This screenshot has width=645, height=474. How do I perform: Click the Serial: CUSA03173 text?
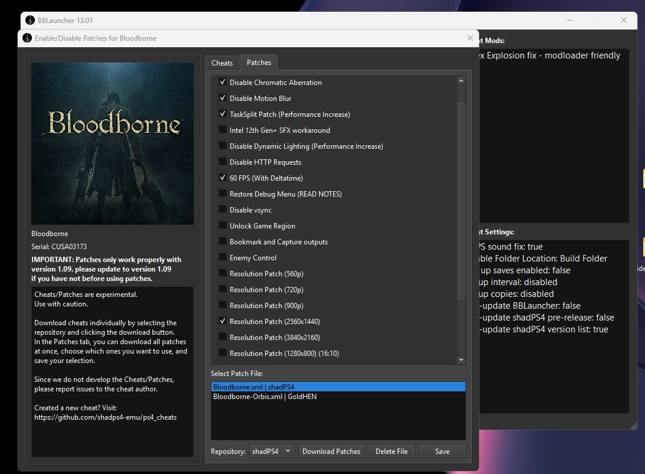[x=59, y=246]
